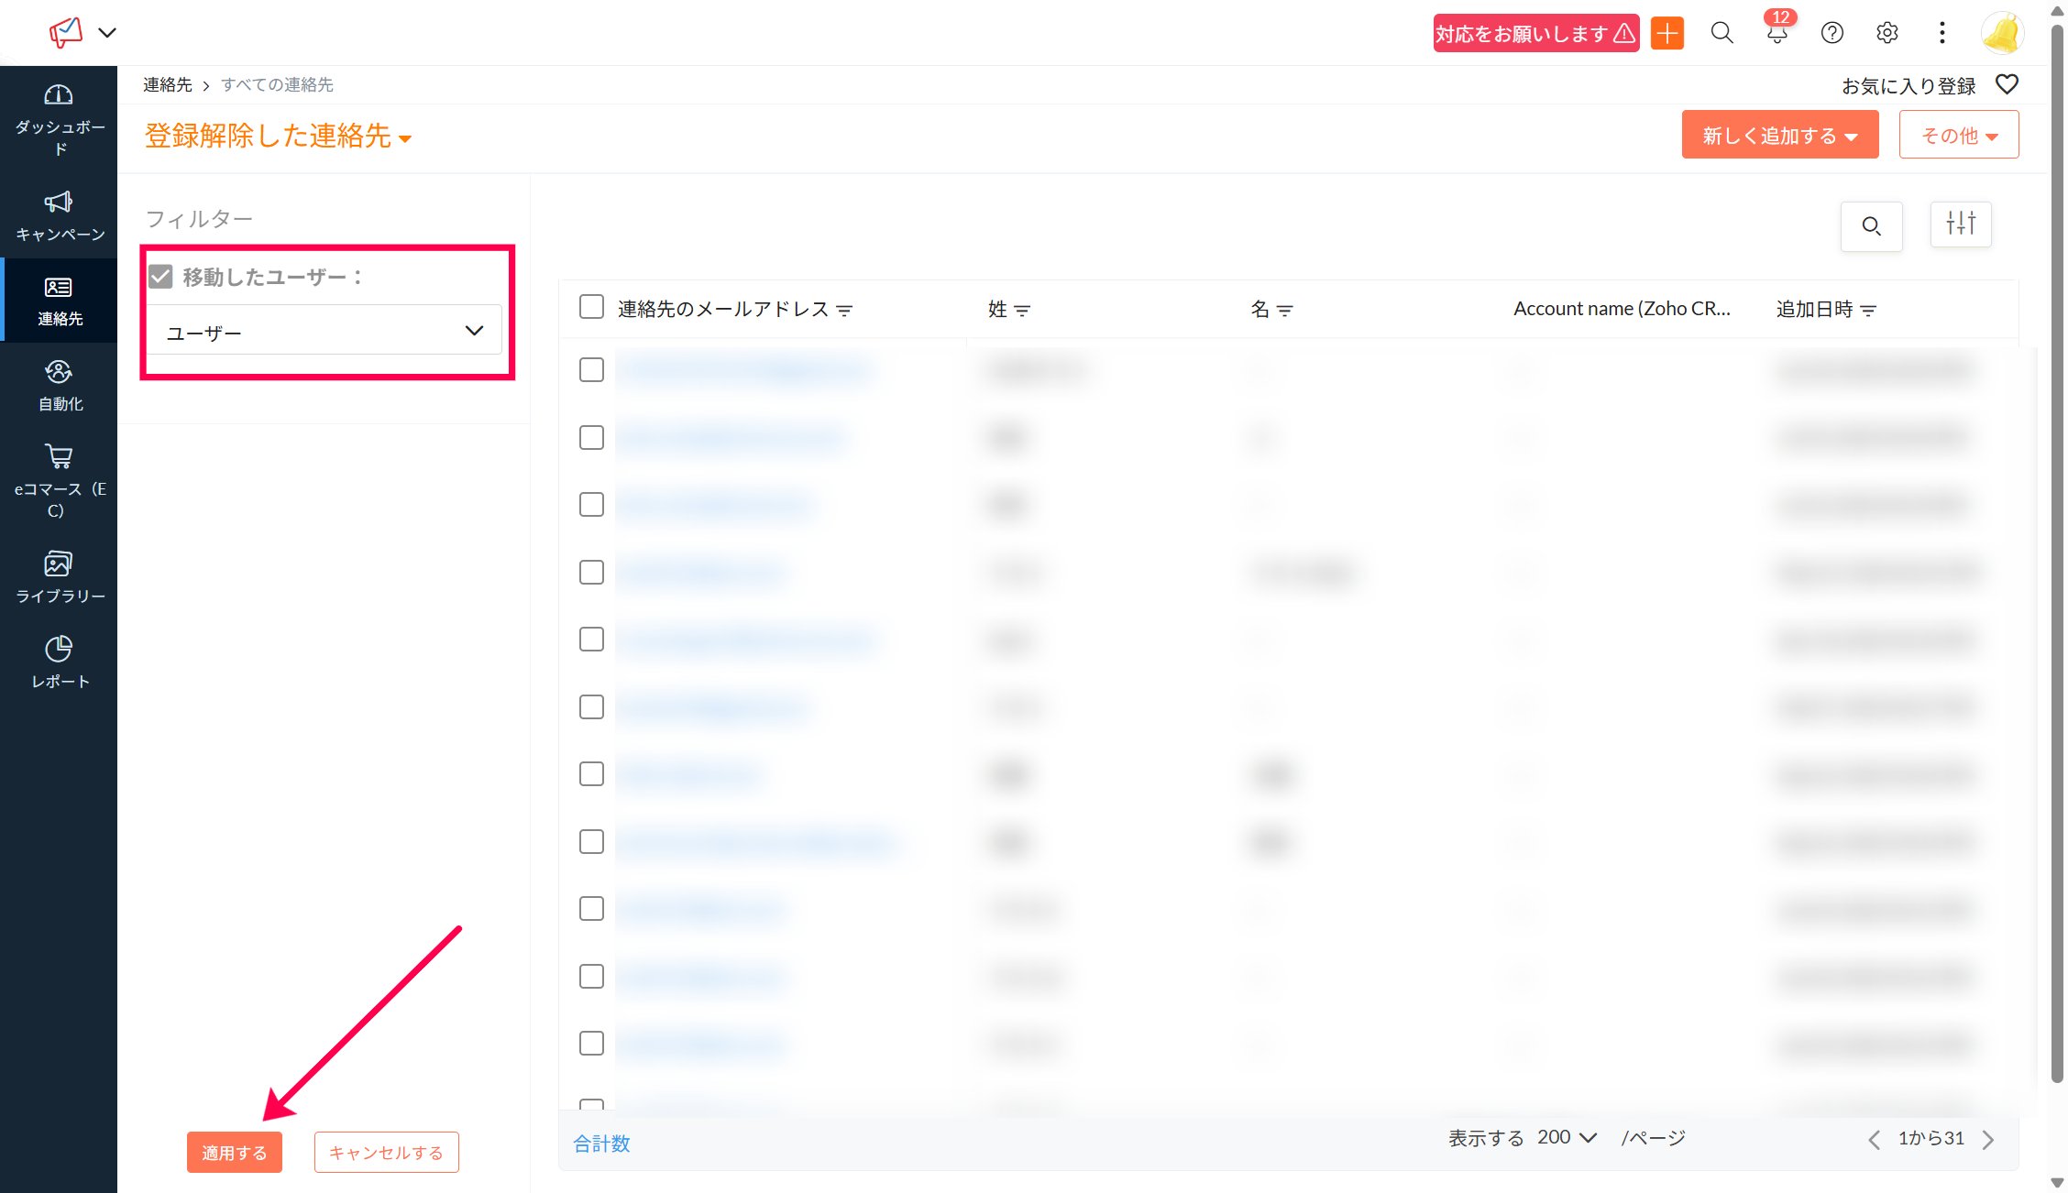
Task: Click the page vertical scrollbar
Action: point(2057,550)
